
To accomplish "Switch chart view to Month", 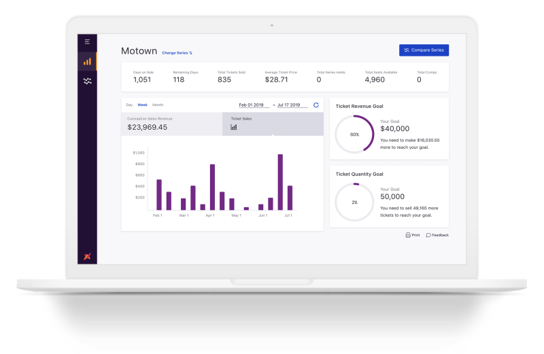I will coord(158,105).
